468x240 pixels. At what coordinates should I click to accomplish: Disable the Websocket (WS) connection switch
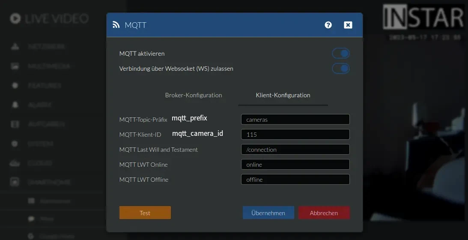(x=341, y=69)
